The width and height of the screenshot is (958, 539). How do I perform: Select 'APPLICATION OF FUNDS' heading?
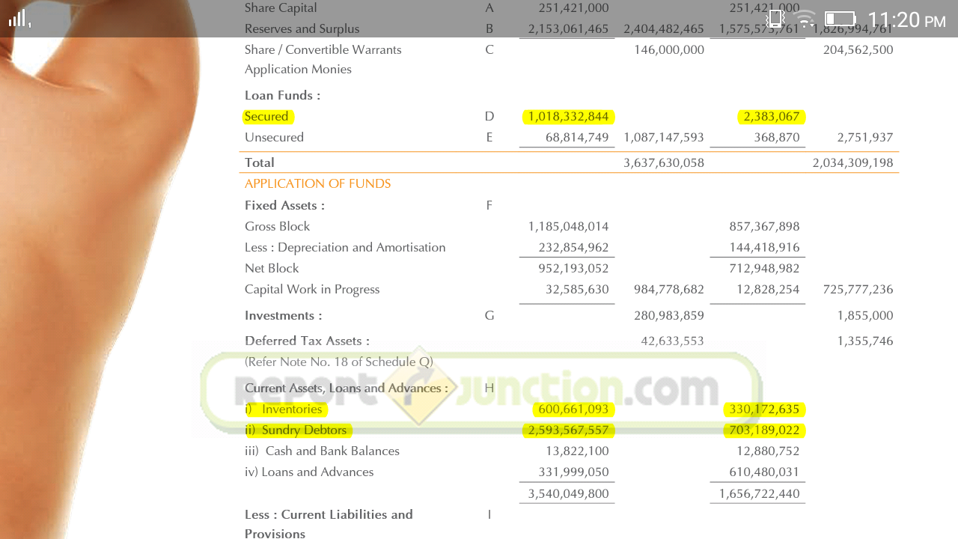(318, 183)
